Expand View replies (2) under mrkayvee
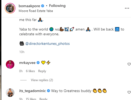 pos(42,80)
